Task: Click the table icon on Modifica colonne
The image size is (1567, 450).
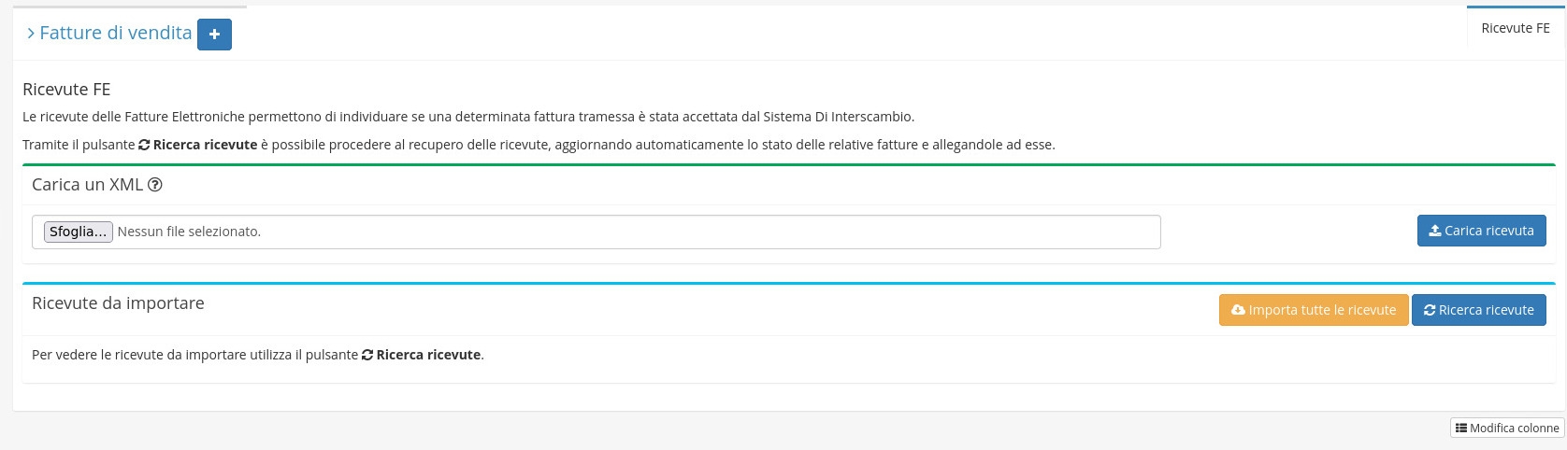Action: [1460, 428]
